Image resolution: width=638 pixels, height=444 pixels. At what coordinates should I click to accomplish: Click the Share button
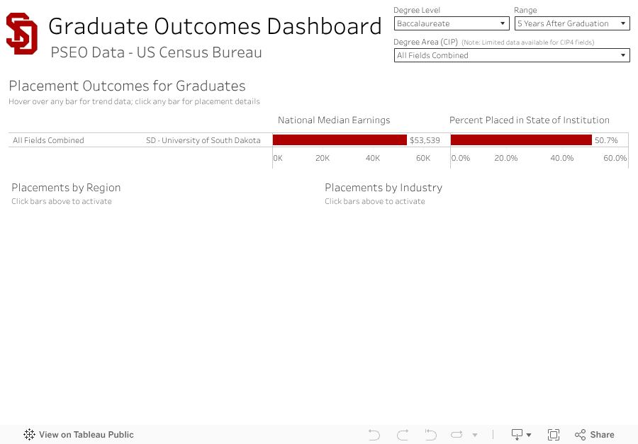[x=595, y=435]
